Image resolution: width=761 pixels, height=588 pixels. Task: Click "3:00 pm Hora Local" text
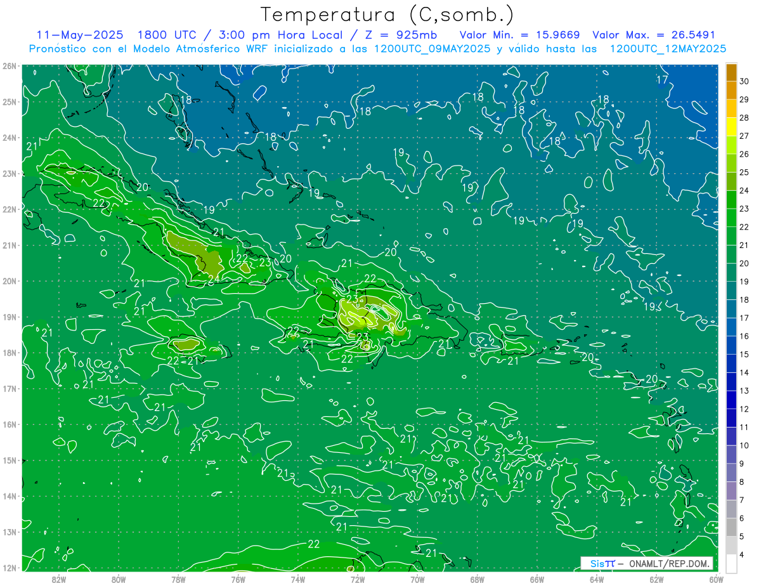tap(282, 35)
